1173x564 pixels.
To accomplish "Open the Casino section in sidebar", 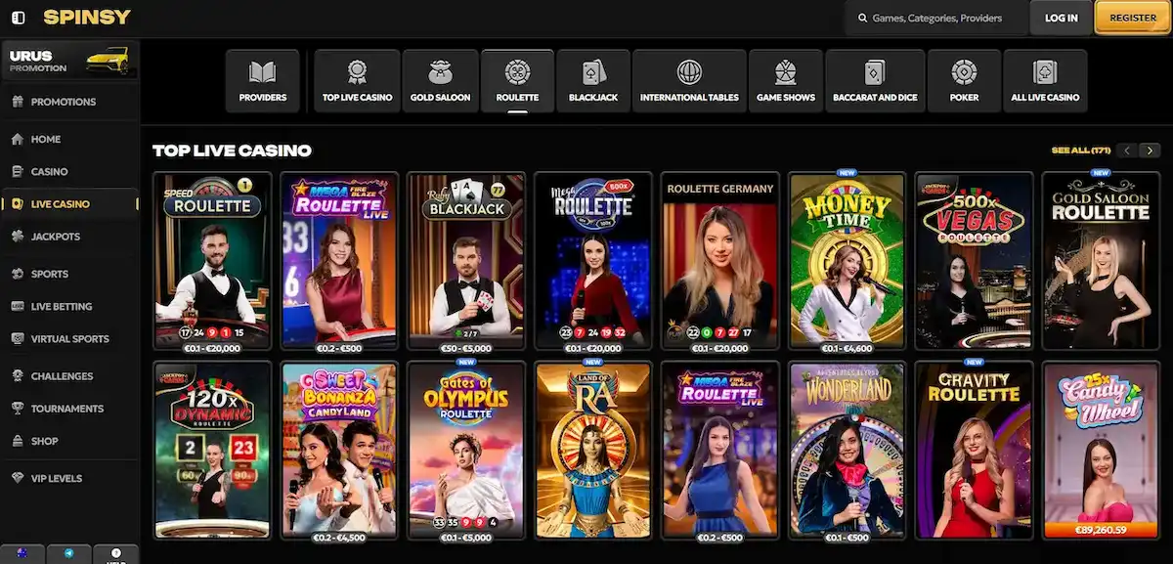I will click(x=49, y=171).
